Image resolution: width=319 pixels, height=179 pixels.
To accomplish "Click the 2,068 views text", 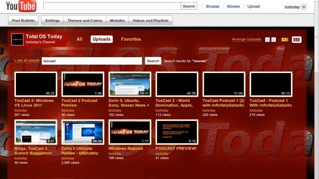I will coord(70,163).
